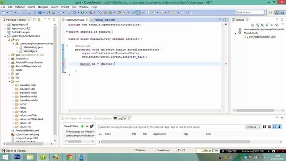Image resolution: width=286 pixels, height=161 pixels.
Task: Switch to the Javadoc tab
Action: coord(86,119)
